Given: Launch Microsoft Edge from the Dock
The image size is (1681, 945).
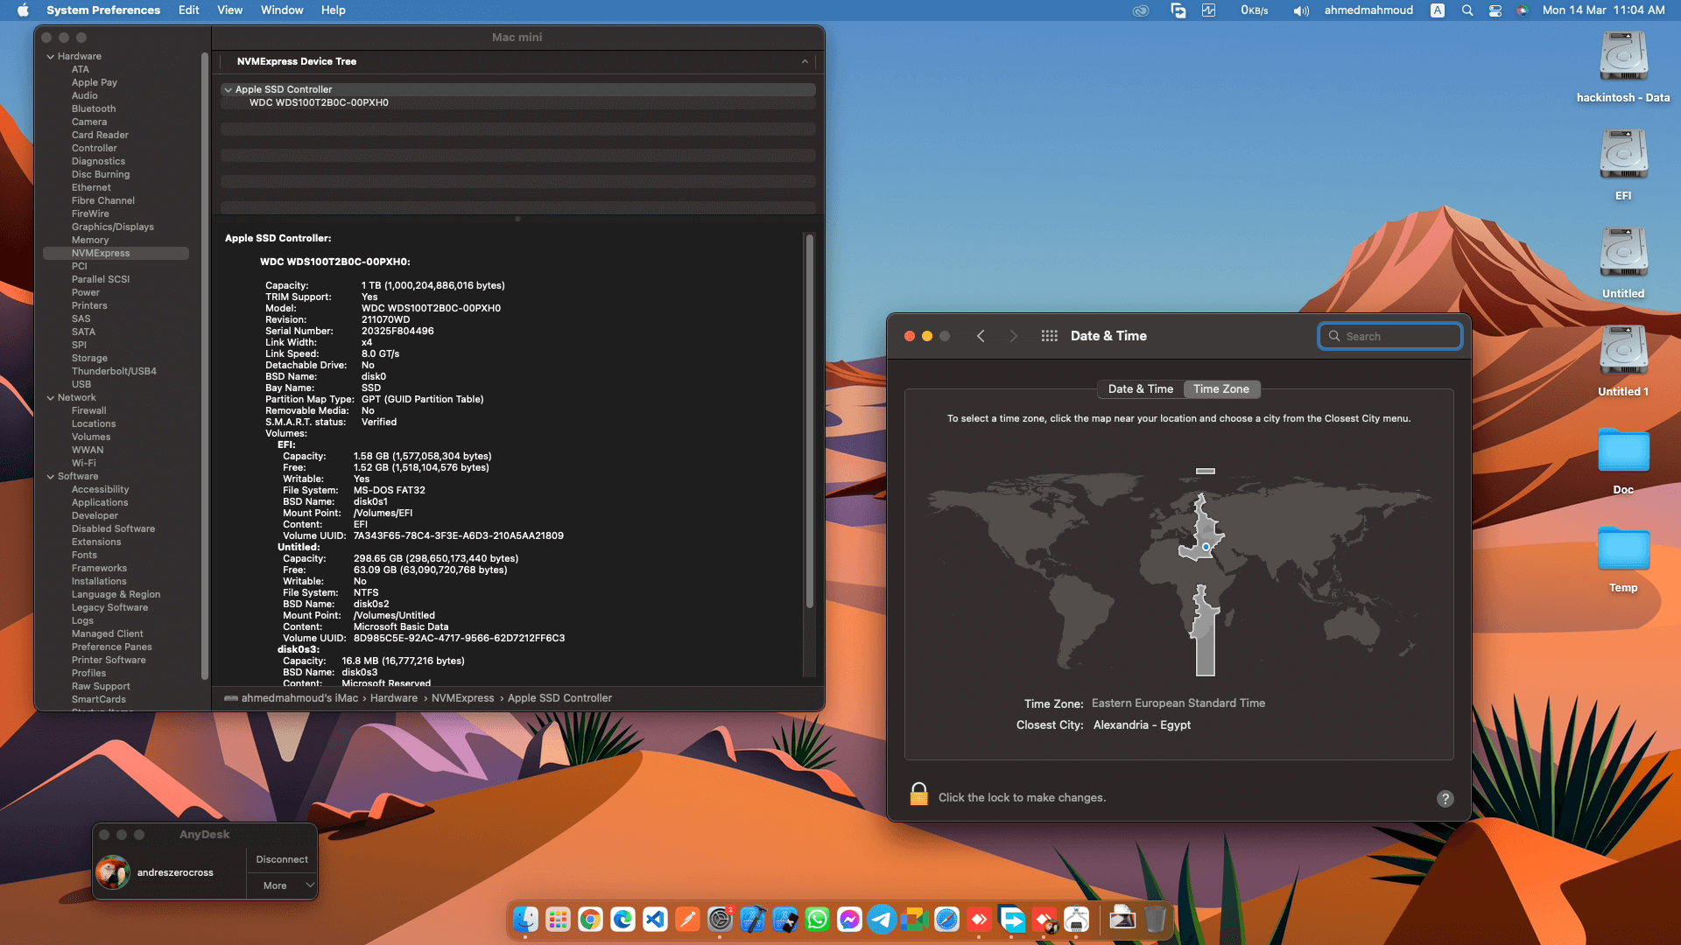Looking at the screenshot, I should tap(622, 920).
